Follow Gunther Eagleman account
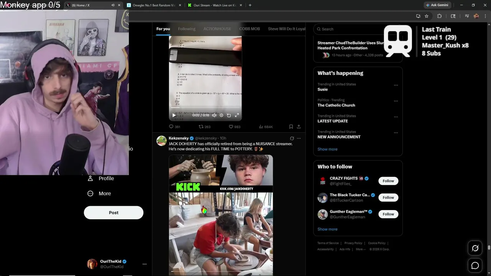Image resolution: width=491 pixels, height=276 pixels. [388, 214]
